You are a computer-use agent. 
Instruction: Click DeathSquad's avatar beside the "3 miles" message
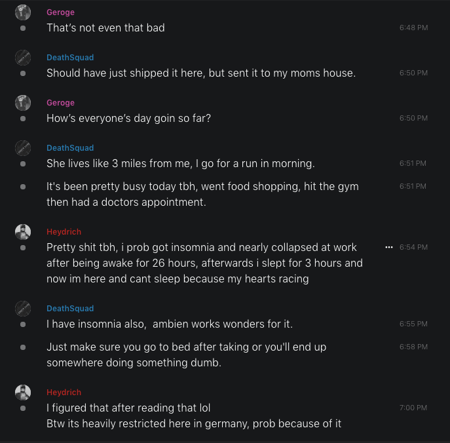[23, 148]
